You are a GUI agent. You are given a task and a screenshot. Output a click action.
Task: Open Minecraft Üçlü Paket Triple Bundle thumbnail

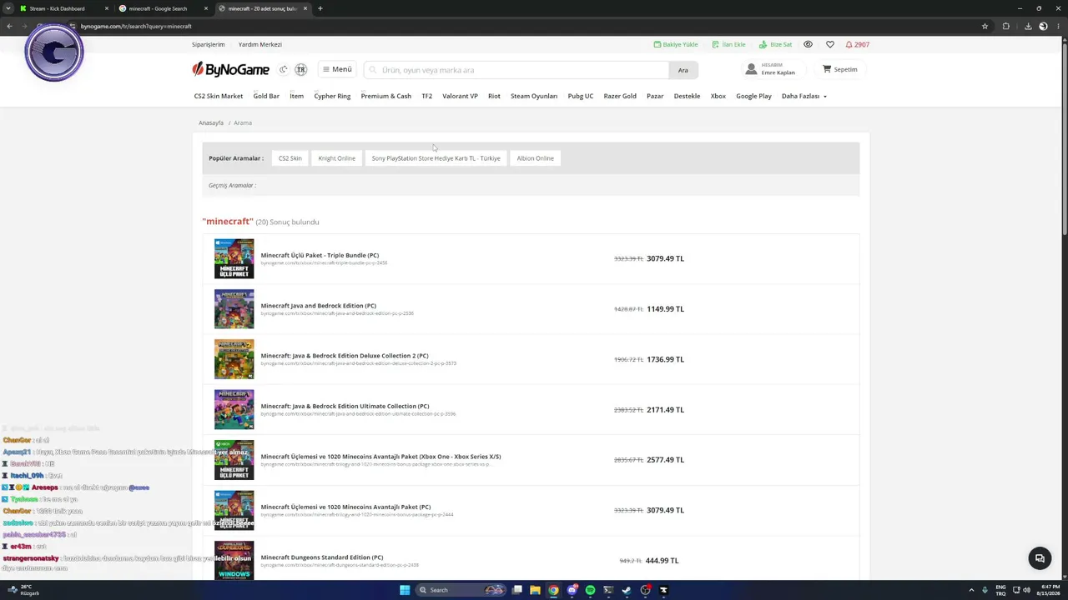(x=234, y=258)
